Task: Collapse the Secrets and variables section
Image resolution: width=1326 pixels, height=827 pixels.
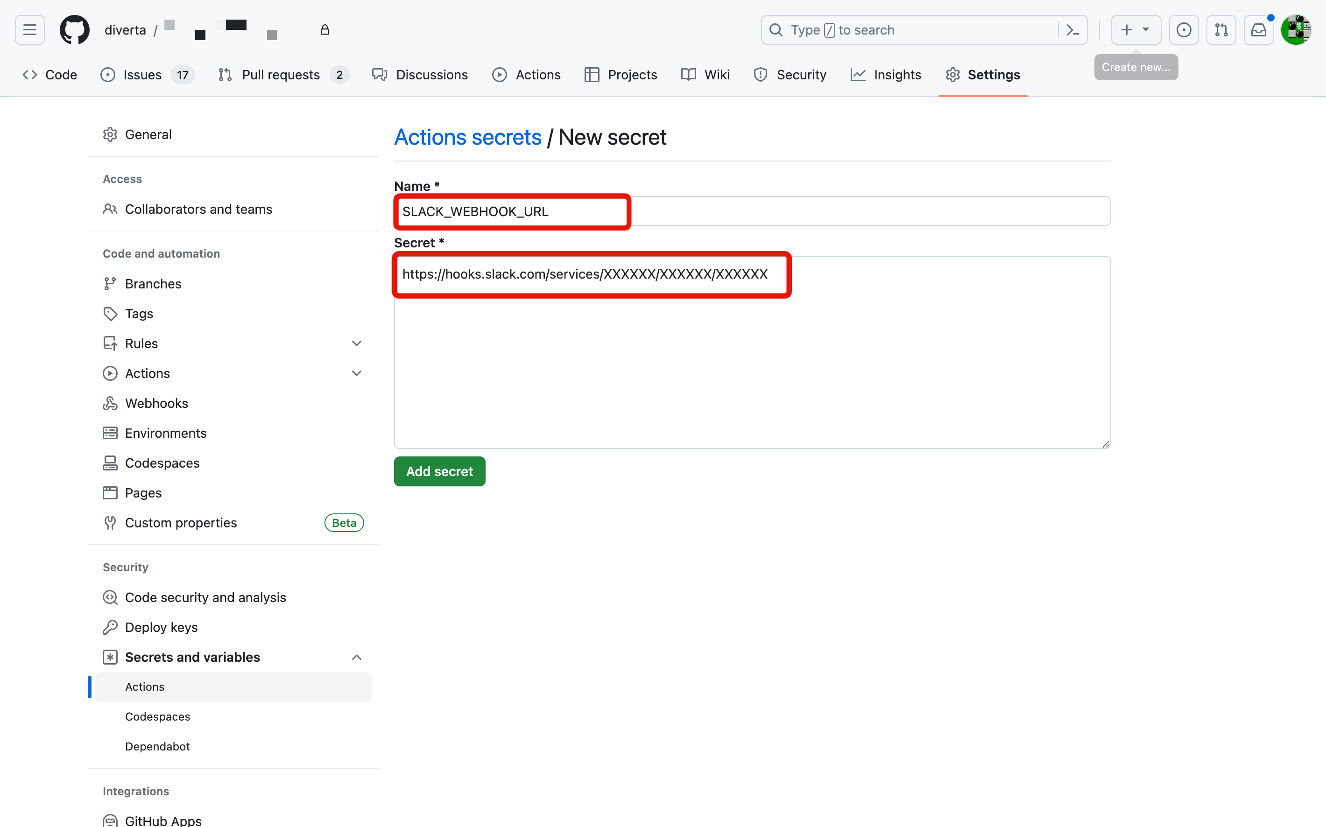Action: tap(356, 657)
